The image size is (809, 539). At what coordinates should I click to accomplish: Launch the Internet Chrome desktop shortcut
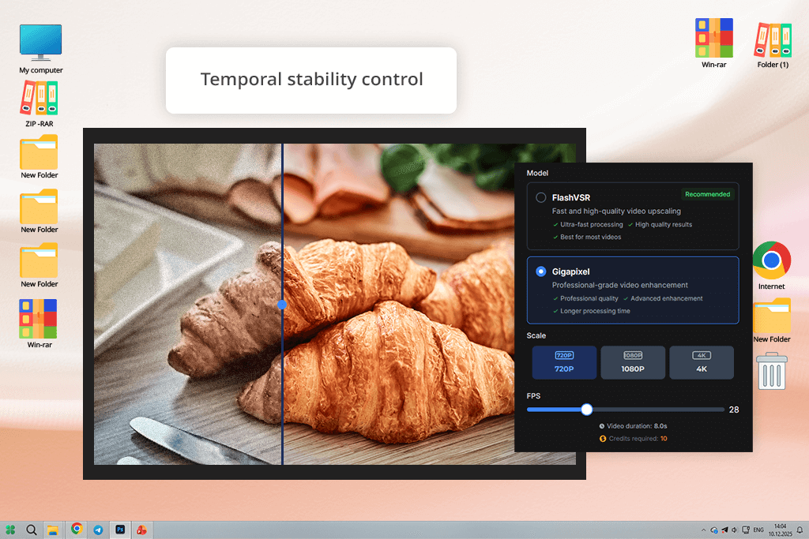[771, 265]
